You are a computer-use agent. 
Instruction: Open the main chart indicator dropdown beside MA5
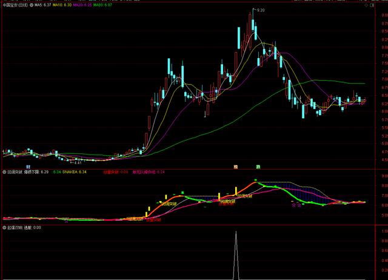(32, 5)
